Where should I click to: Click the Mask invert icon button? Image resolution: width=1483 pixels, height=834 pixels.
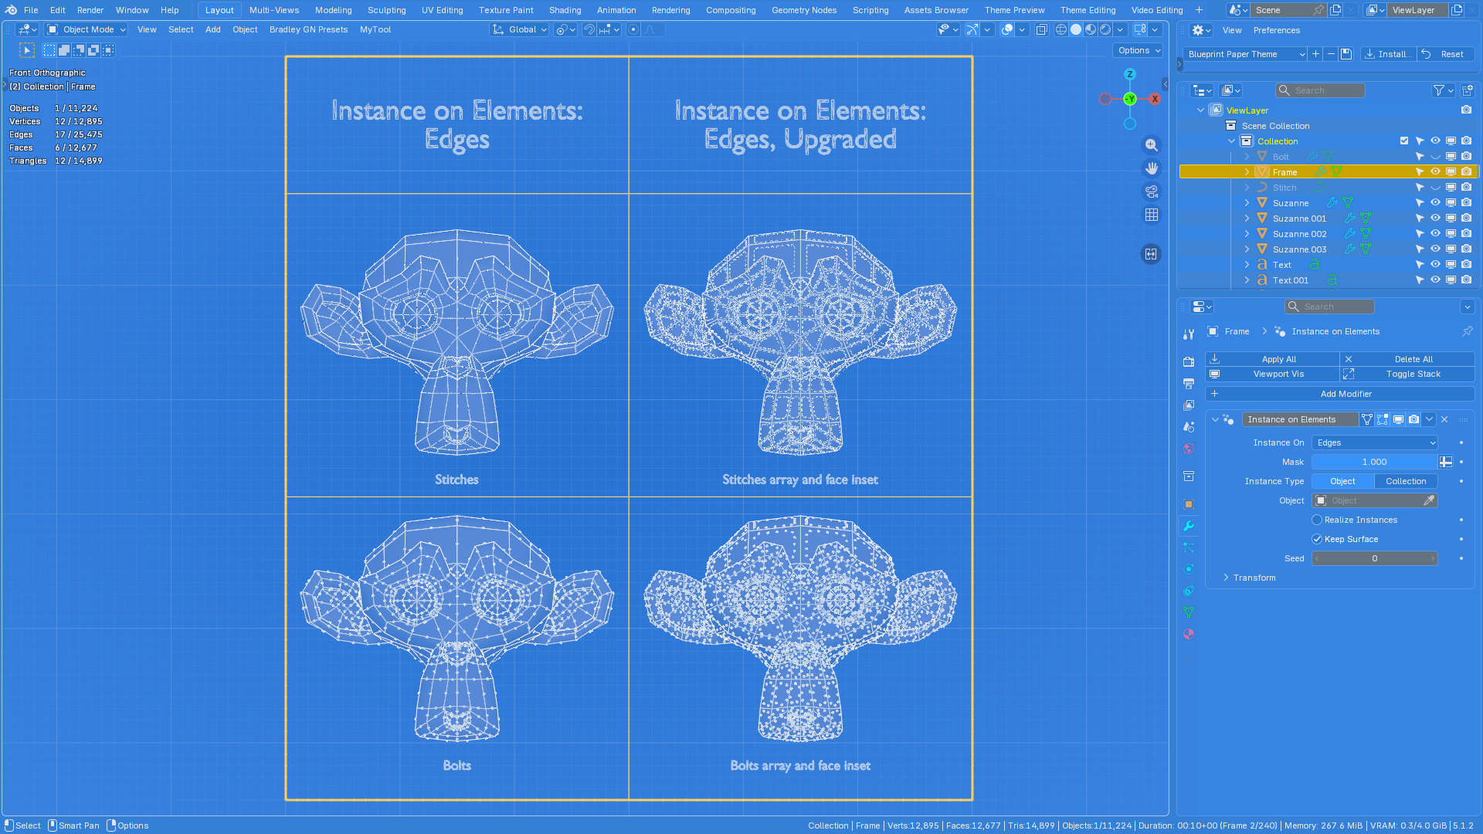click(1446, 462)
